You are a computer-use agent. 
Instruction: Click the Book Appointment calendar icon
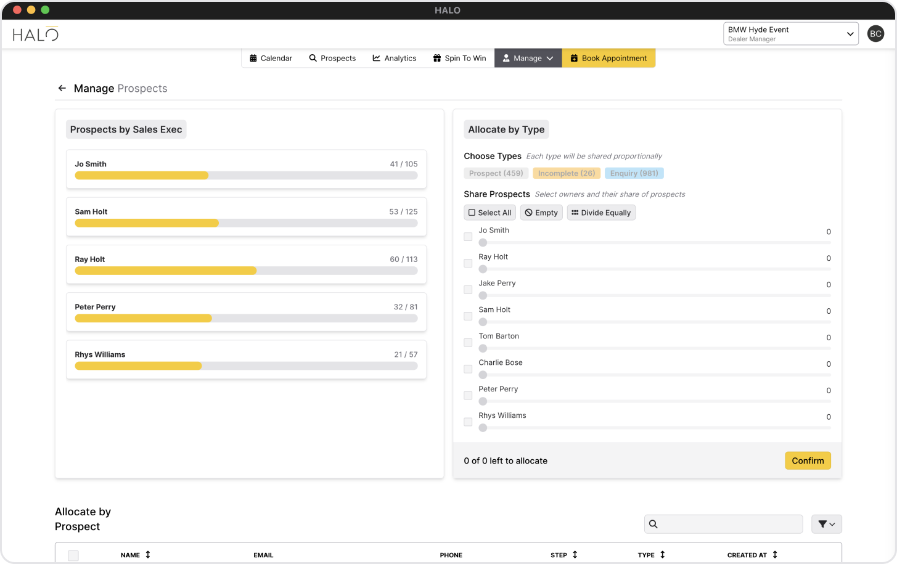[x=574, y=58]
